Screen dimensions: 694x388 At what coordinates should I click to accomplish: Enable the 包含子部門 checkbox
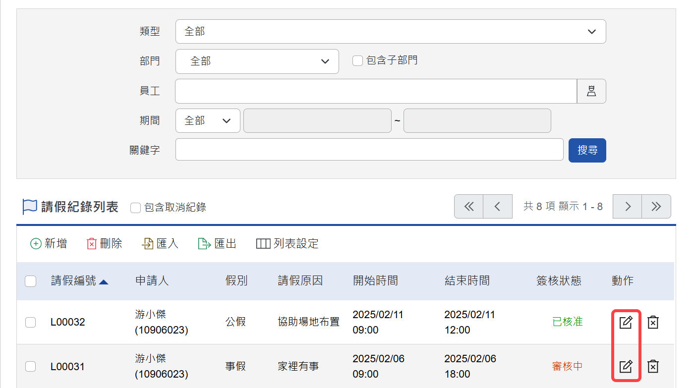click(x=358, y=60)
